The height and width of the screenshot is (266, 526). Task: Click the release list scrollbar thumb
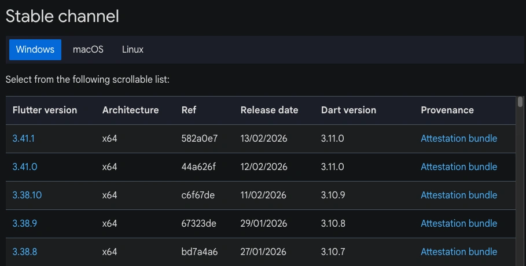520,102
